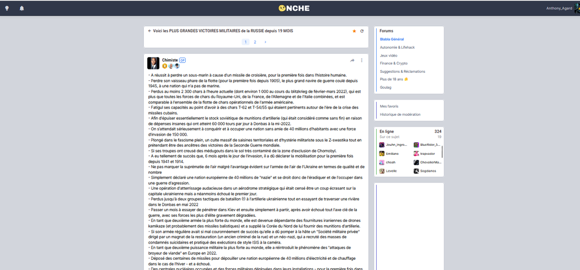
Task: Click BlueRider_5... avatar in online list
Action: tap(416, 145)
